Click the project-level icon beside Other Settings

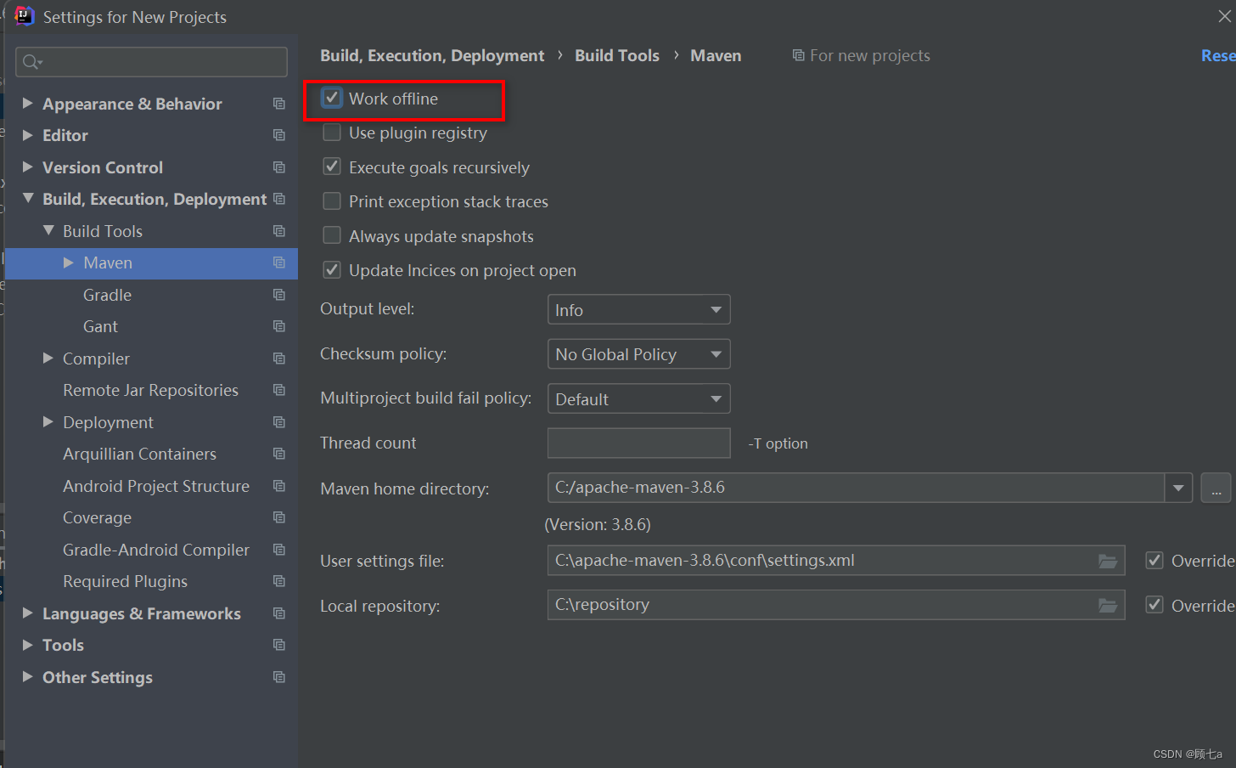pos(278,677)
